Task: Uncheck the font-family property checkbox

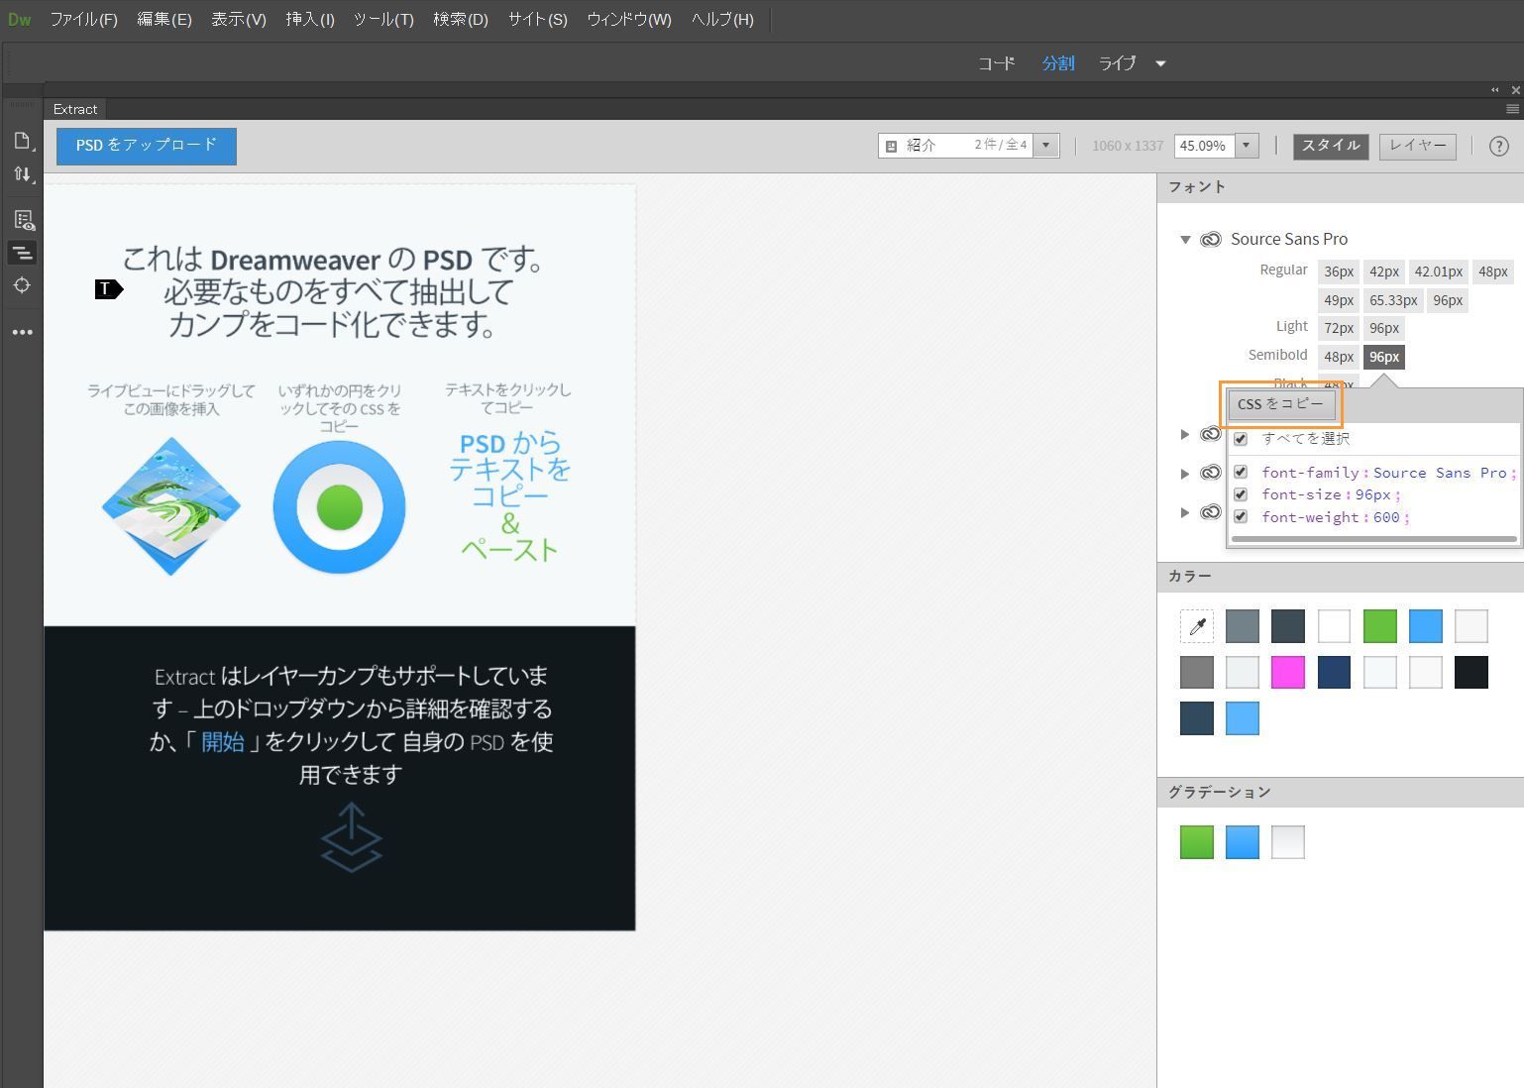Action: pyautogui.click(x=1240, y=473)
